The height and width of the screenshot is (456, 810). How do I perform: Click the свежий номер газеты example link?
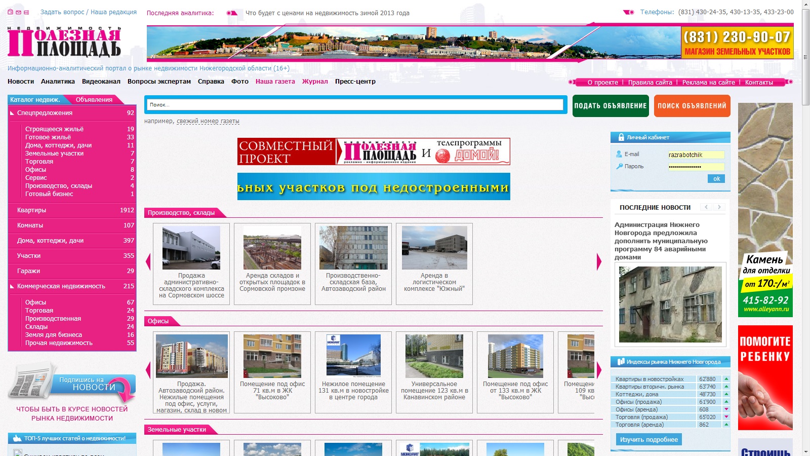(x=208, y=121)
